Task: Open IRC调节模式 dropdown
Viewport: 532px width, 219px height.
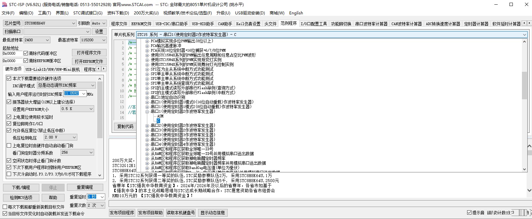Action: point(67,85)
